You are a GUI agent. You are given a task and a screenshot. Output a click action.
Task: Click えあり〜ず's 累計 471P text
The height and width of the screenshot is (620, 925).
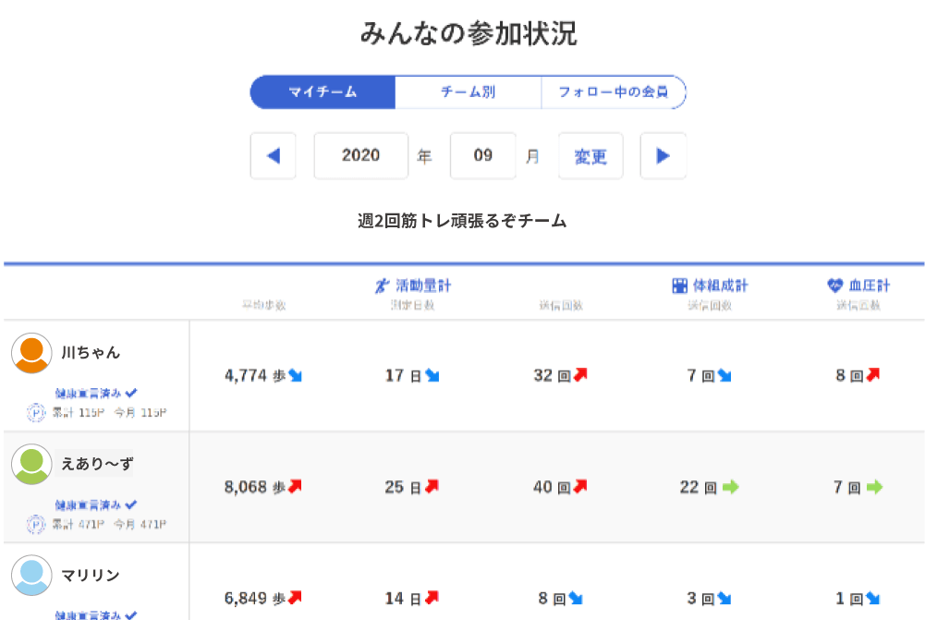tap(79, 524)
